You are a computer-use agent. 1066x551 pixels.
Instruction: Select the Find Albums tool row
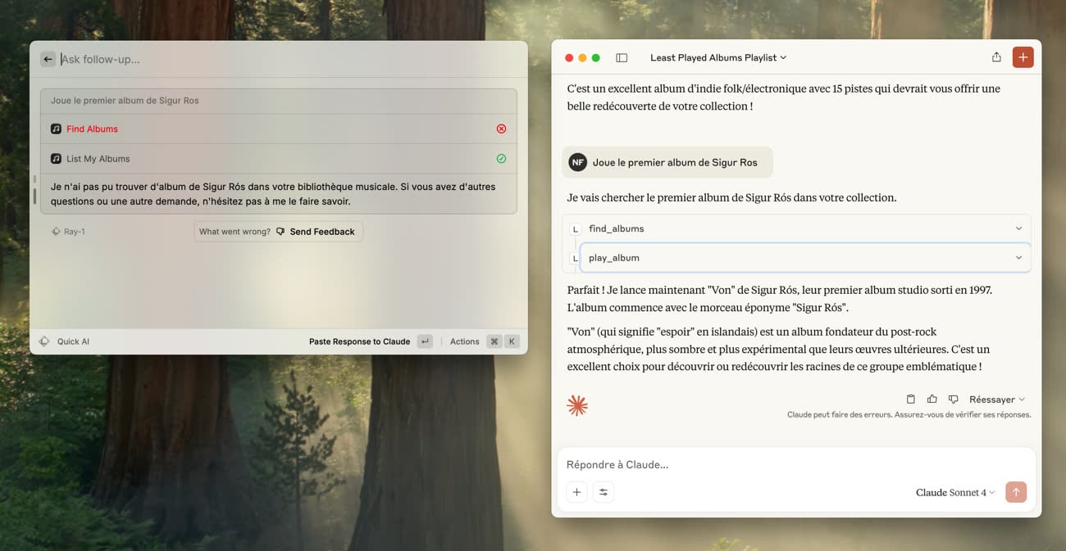click(x=279, y=129)
